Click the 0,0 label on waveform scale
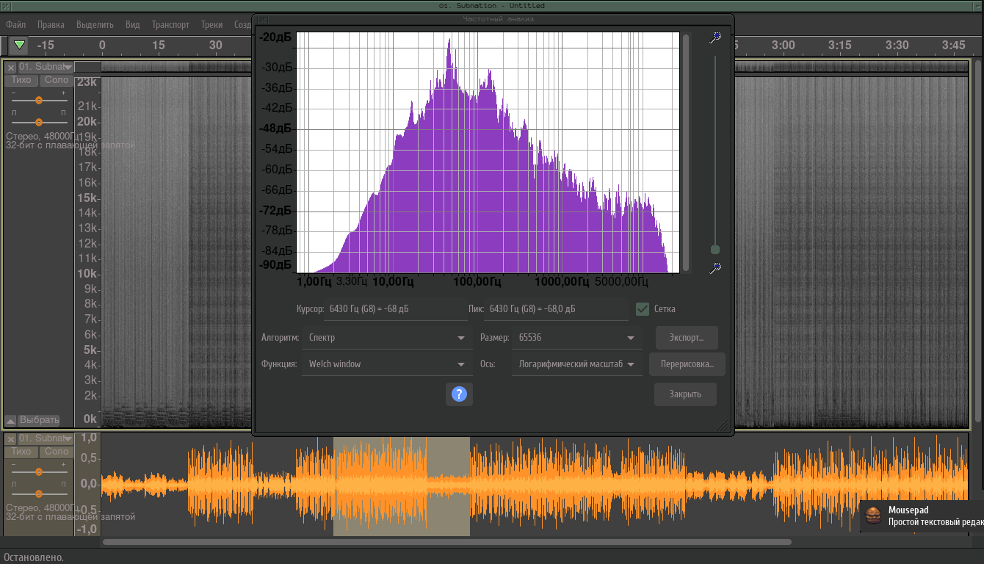The image size is (984, 564). click(x=89, y=484)
